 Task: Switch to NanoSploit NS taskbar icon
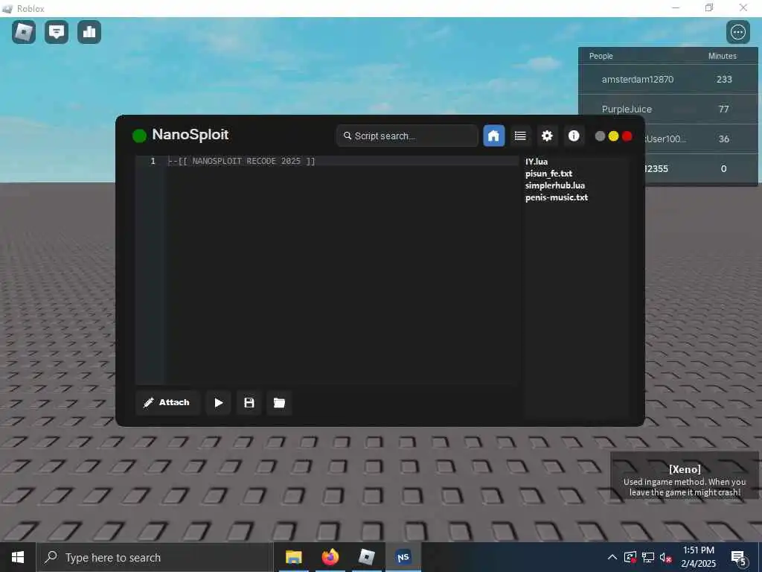(403, 557)
